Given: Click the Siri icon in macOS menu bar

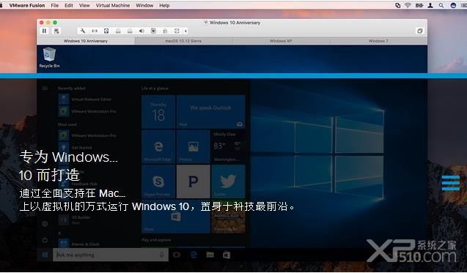Looking at the screenshot, I should coord(453,5).
